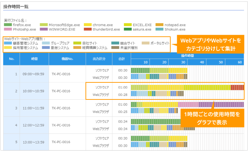The height and width of the screenshot is (152, 248).
Task: Click the 採用管理システム legend swatch
Action: coord(8,48)
